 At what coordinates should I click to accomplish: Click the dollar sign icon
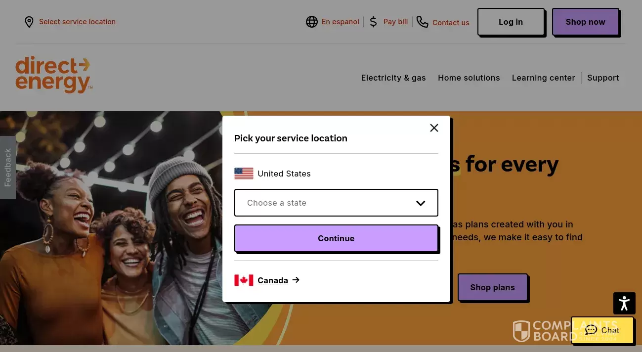pos(373,22)
